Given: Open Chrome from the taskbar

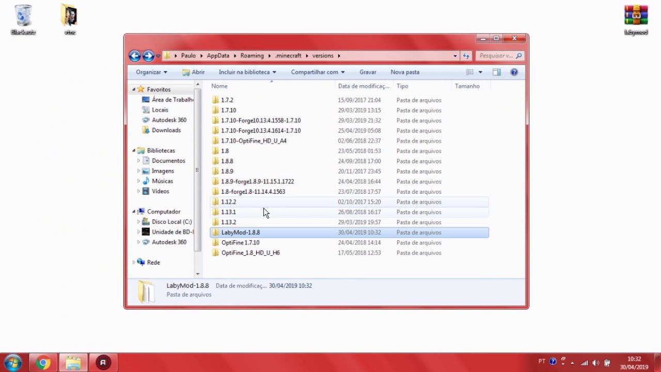Looking at the screenshot, I should click(43, 363).
